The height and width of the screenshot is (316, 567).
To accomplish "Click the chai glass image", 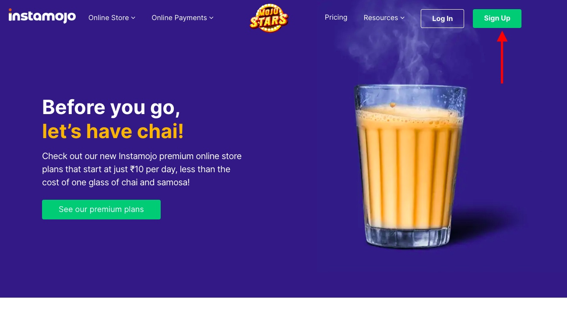I will tap(410, 166).
